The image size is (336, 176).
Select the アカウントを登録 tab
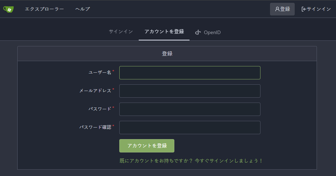click(164, 32)
